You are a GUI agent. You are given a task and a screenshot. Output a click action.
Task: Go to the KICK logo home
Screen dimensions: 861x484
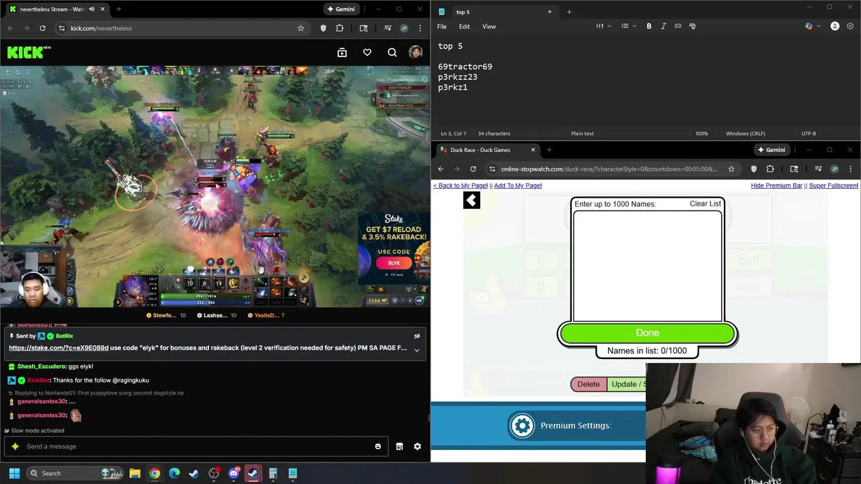(29, 52)
